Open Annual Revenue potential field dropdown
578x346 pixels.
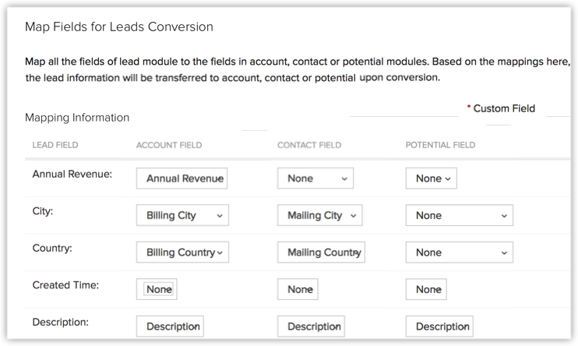coord(431,178)
